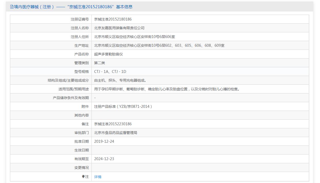Click the 生产地址 label
Viewport: 320px width, 183px height.
(x=81, y=45)
